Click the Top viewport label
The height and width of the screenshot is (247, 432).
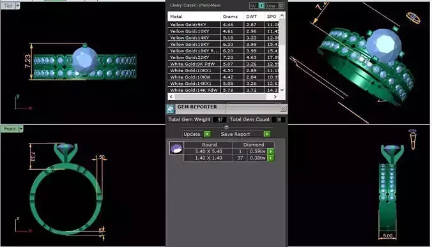pyautogui.click(x=8, y=6)
